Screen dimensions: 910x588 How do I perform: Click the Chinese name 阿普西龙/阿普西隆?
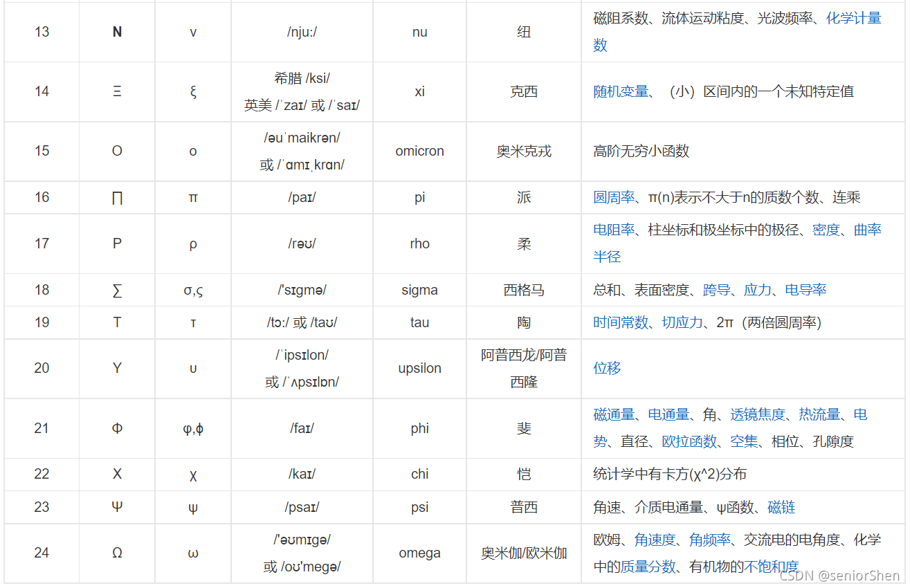(x=524, y=368)
